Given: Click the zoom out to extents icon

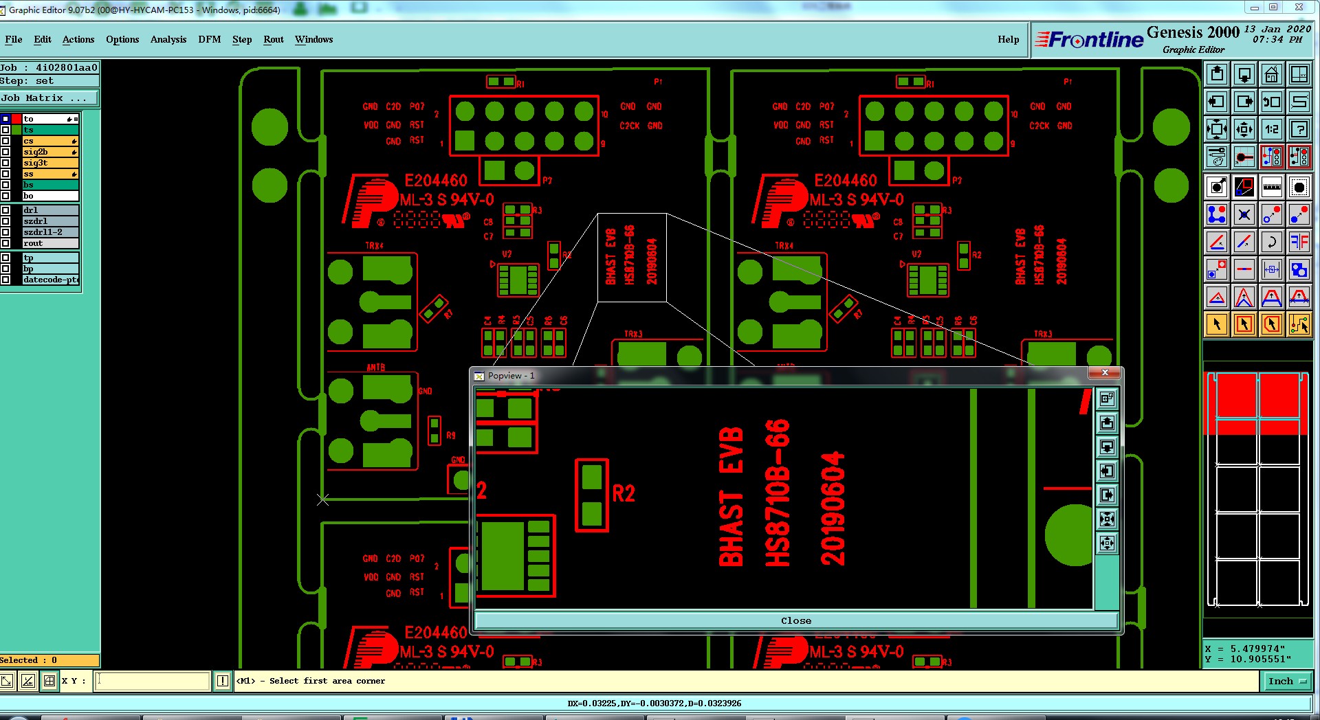Looking at the screenshot, I should click(1217, 129).
